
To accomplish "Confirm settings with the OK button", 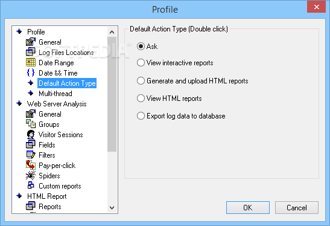I will click(x=248, y=208).
